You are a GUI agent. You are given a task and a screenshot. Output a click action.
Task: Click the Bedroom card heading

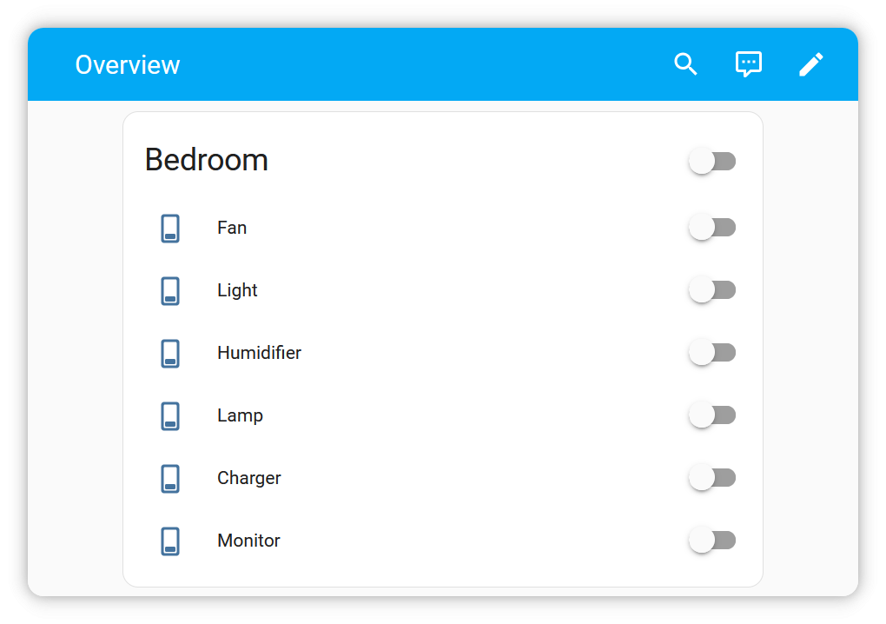pyautogui.click(x=206, y=160)
